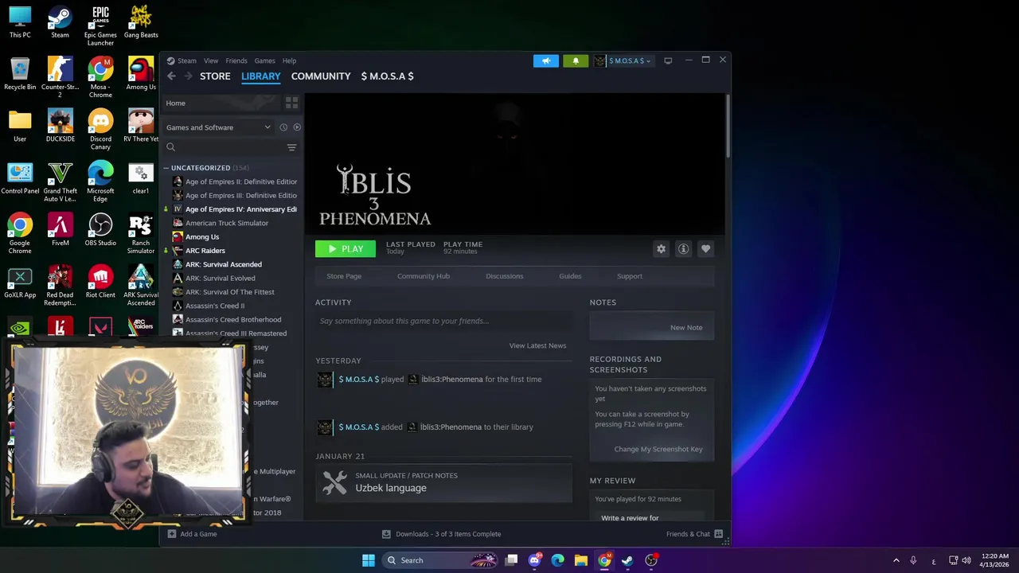Select the LIBRARY tab

point(261,76)
